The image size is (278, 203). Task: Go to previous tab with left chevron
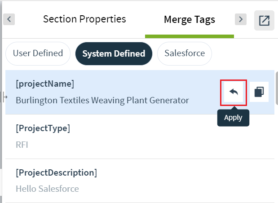[x=9, y=19]
